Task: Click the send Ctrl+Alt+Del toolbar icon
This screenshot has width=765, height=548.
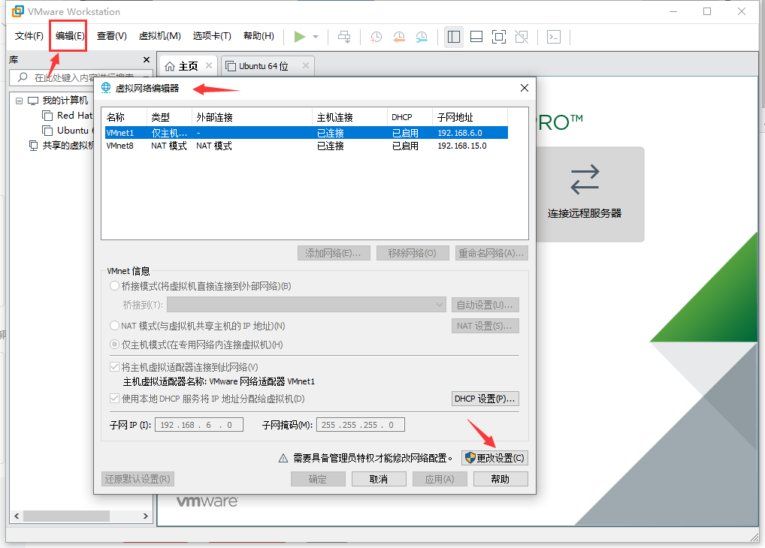Action: [344, 37]
